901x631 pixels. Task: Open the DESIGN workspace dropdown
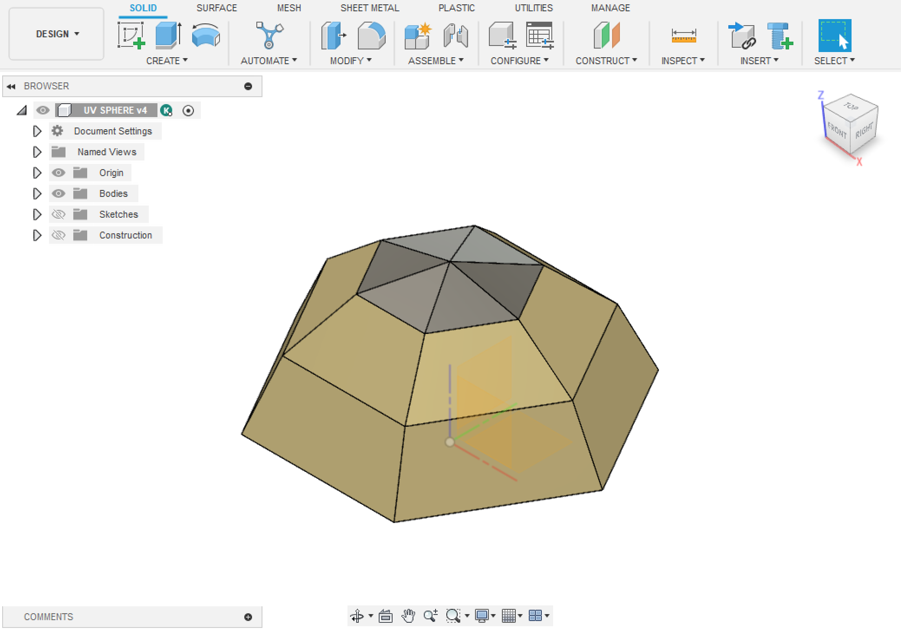(x=56, y=34)
